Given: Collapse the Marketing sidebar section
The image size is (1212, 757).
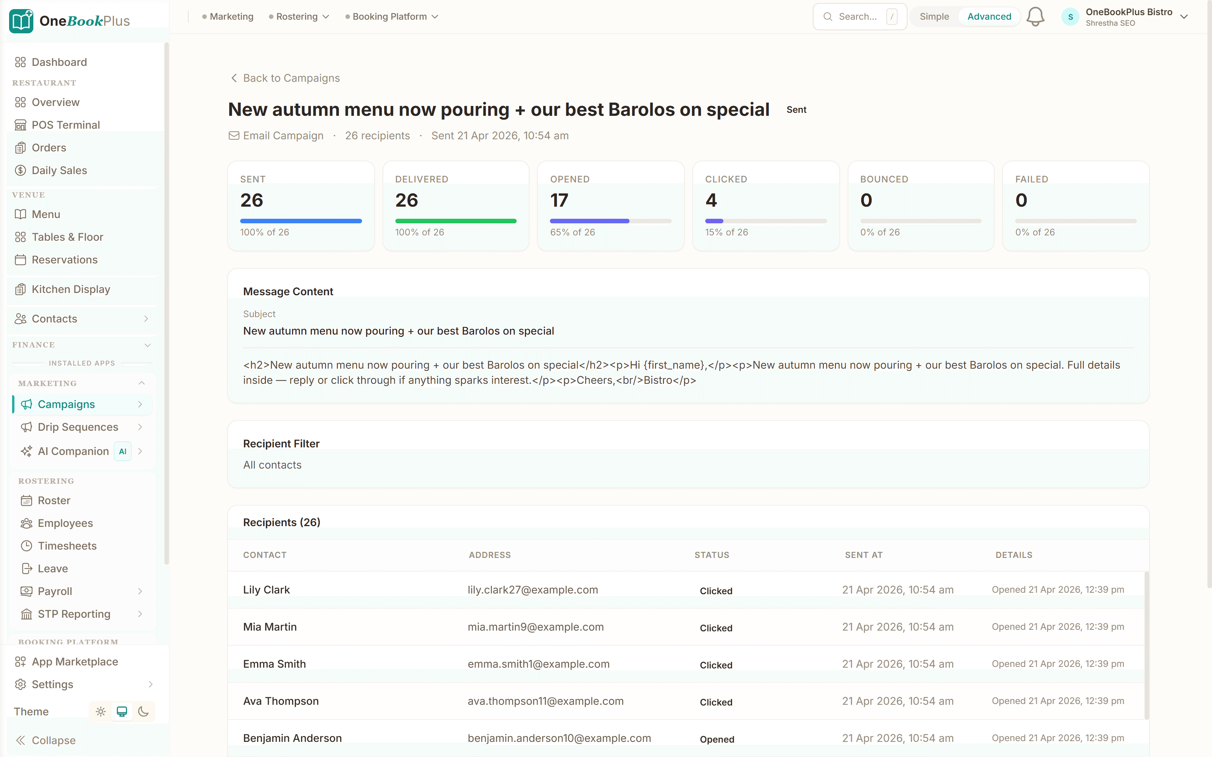Looking at the screenshot, I should (x=142, y=383).
